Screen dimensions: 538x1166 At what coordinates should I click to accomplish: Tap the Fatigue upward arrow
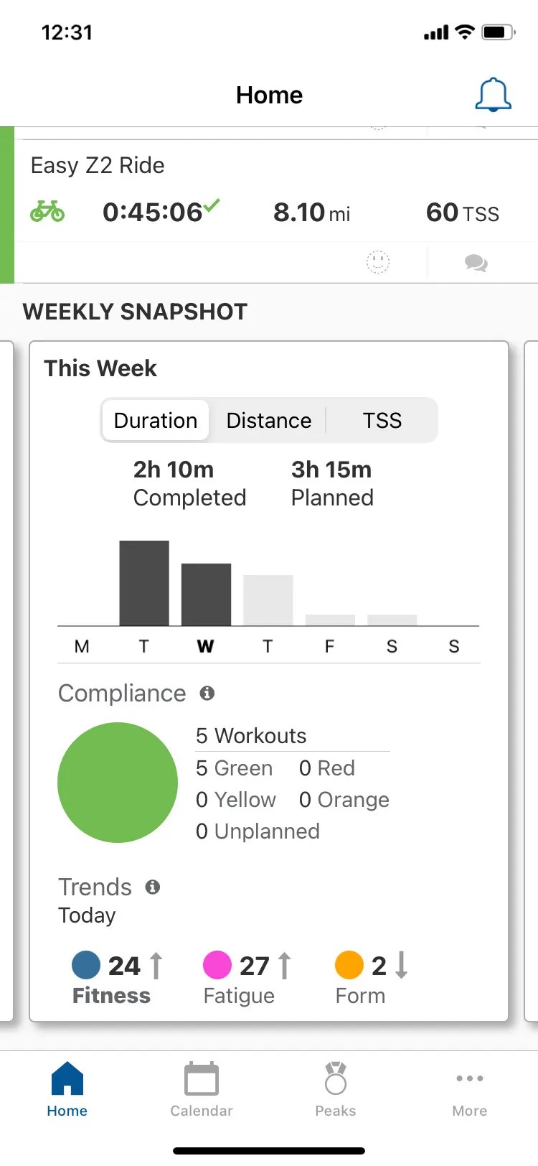(x=284, y=965)
